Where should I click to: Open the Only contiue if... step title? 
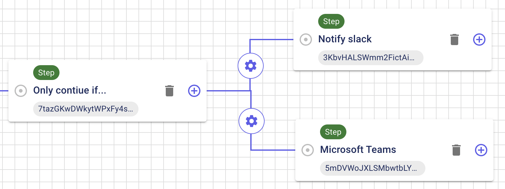70,90
